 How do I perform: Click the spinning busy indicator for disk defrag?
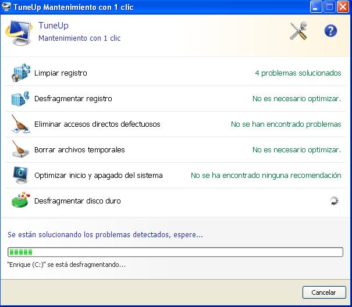click(334, 201)
